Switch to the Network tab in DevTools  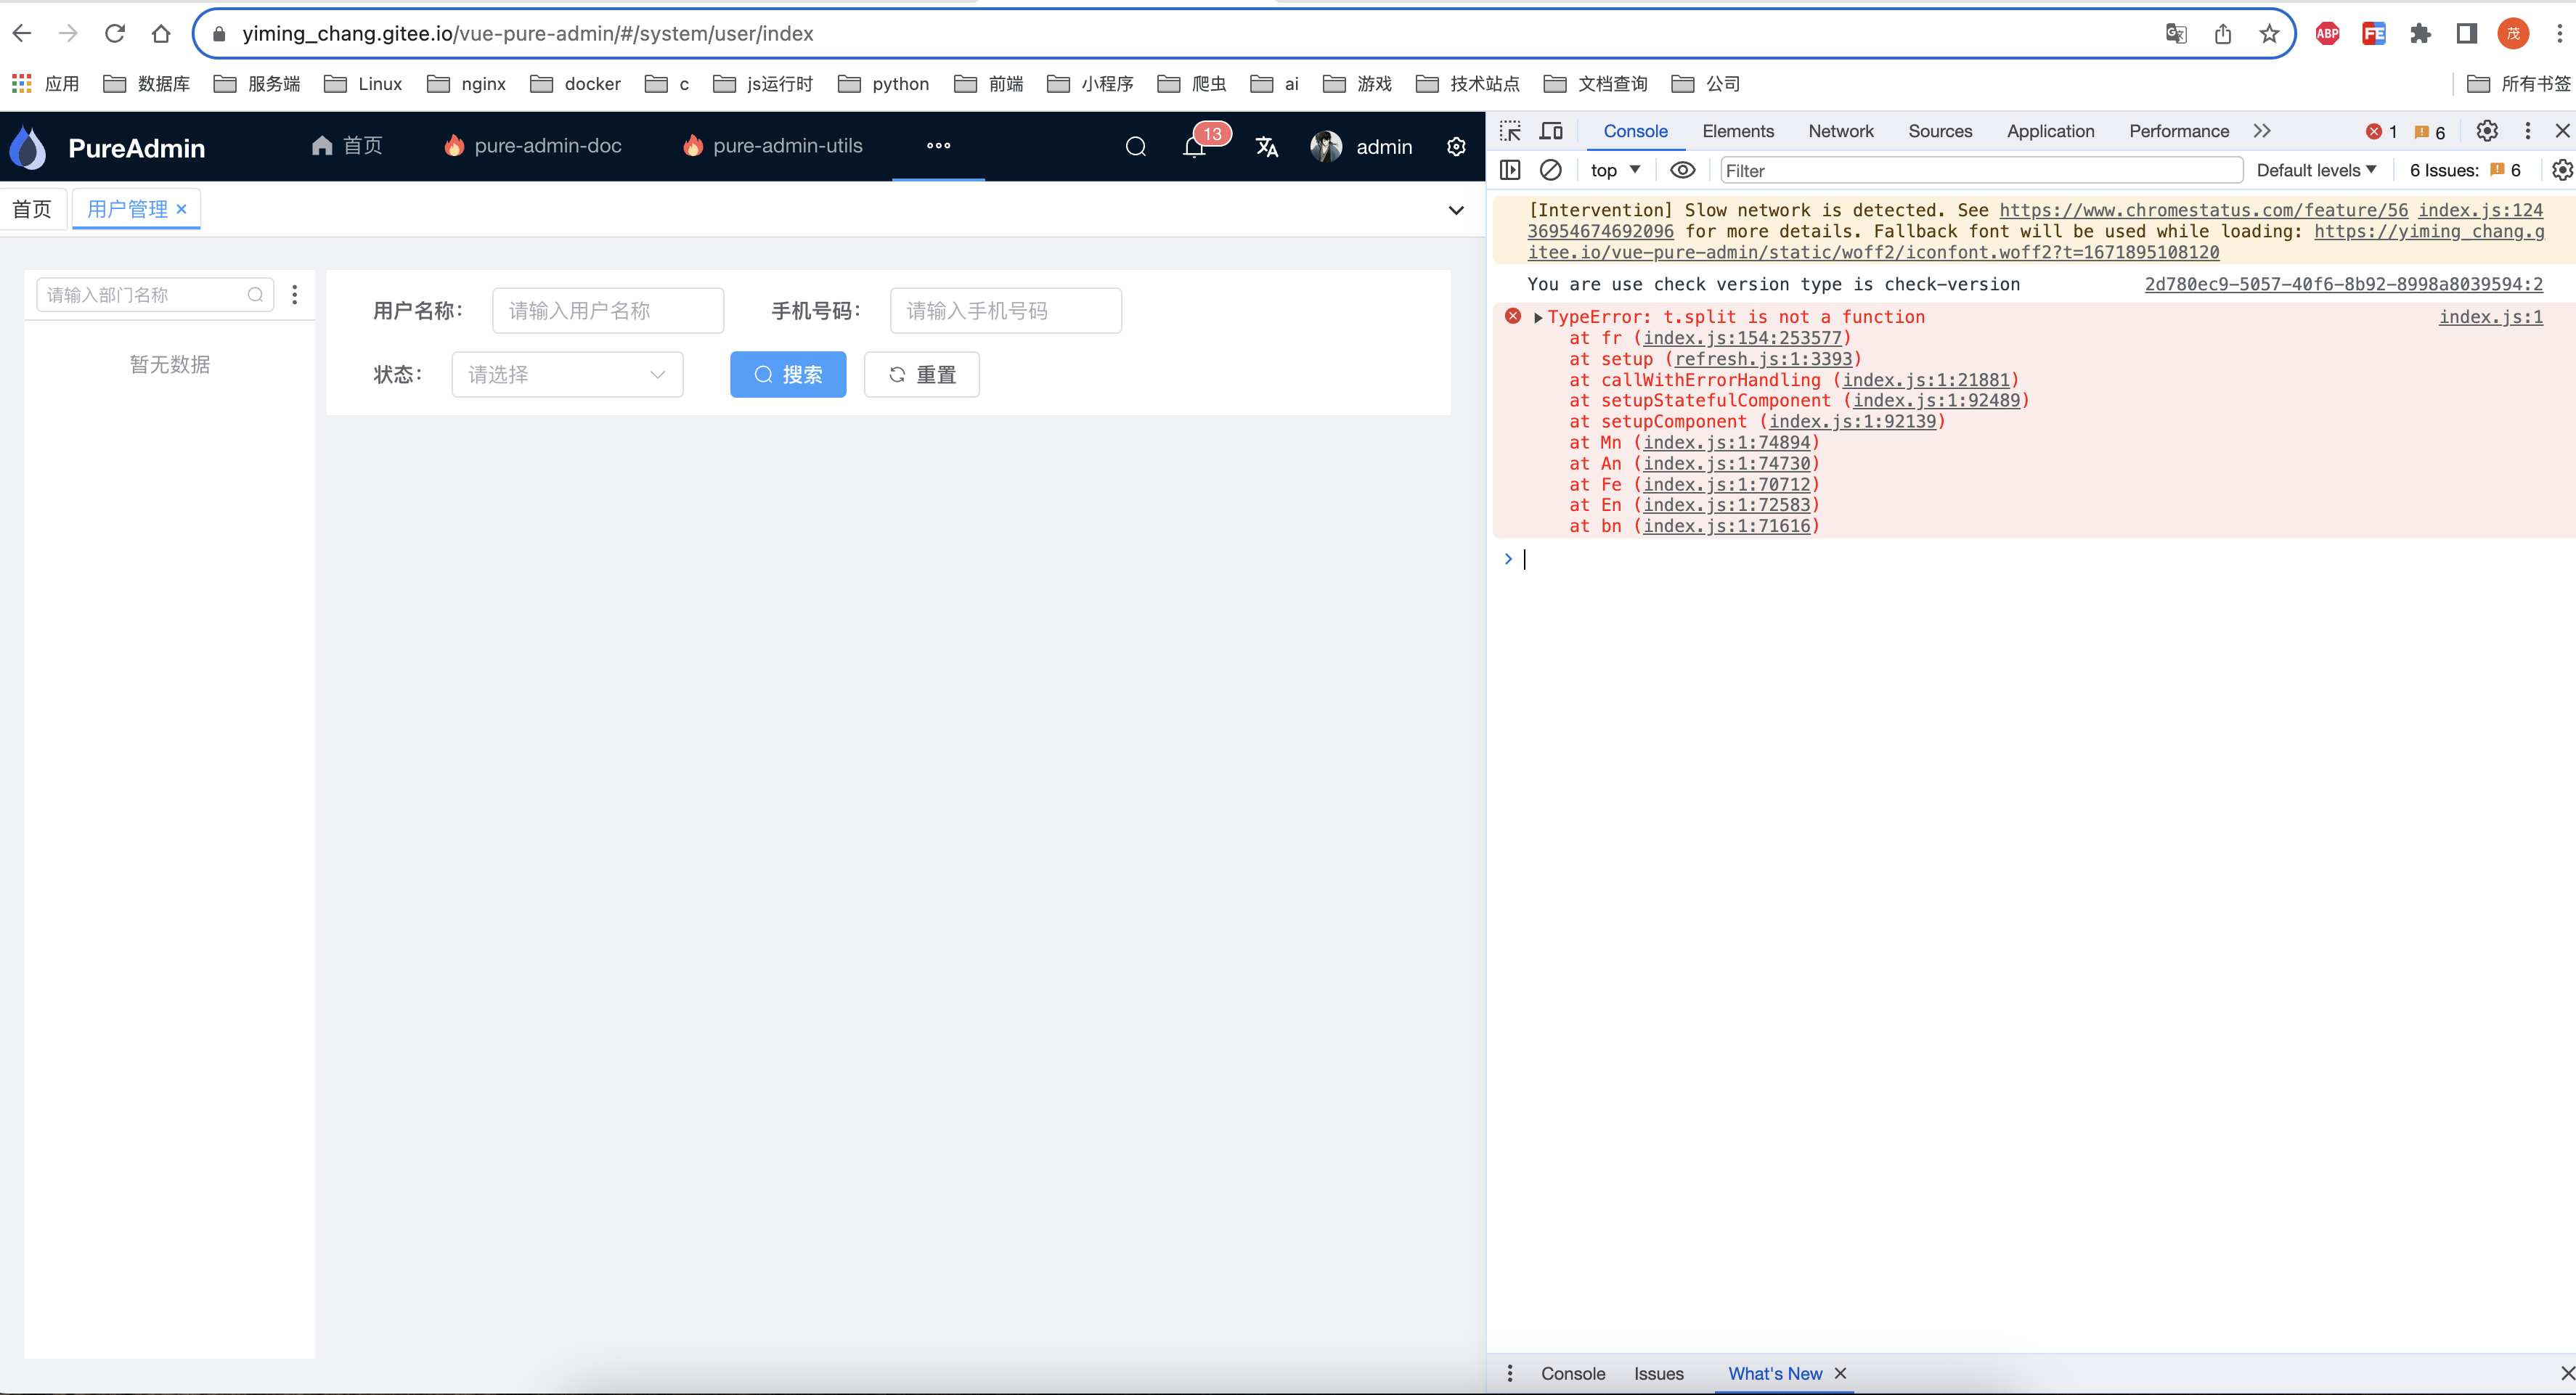(x=1840, y=131)
